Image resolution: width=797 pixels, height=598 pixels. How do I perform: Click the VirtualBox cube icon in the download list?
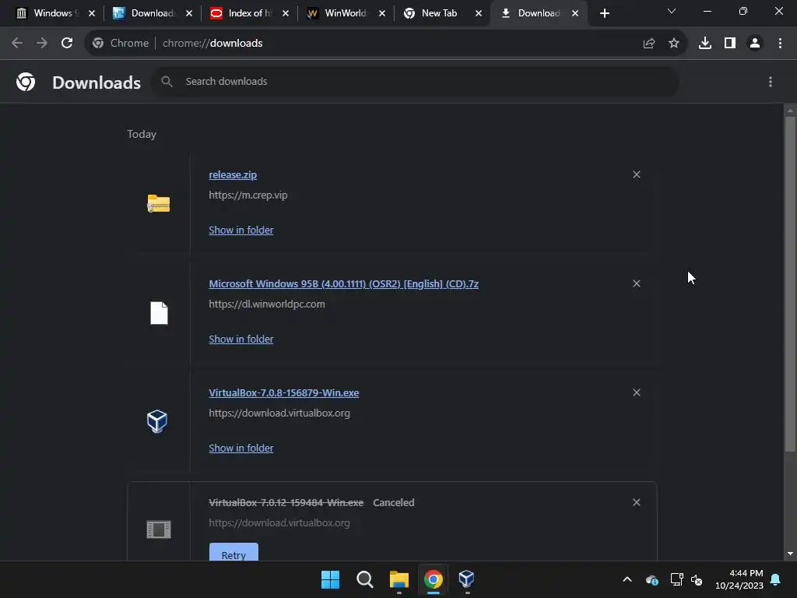tap(157, 421)
